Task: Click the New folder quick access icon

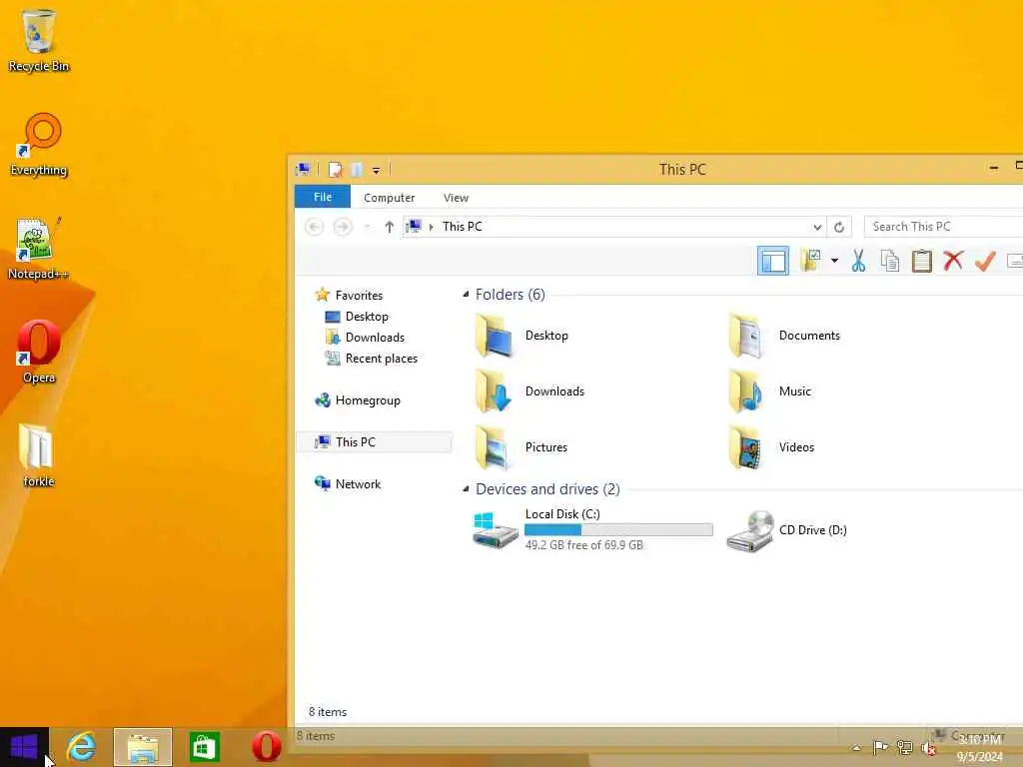Action: pos(357,170)
